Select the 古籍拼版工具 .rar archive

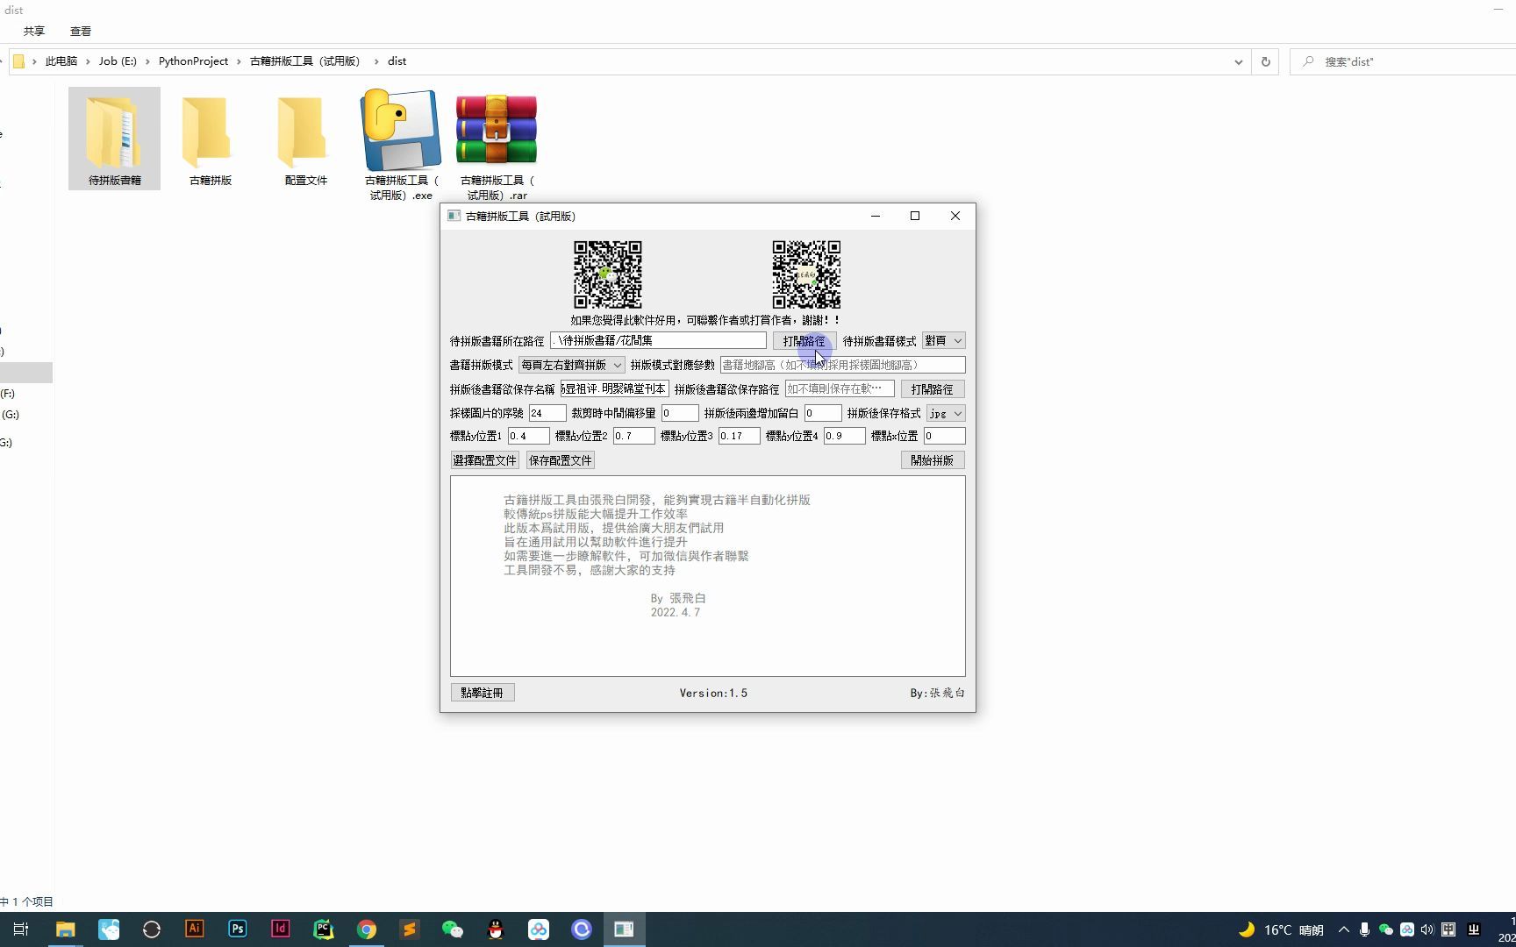tap(497, 145)
